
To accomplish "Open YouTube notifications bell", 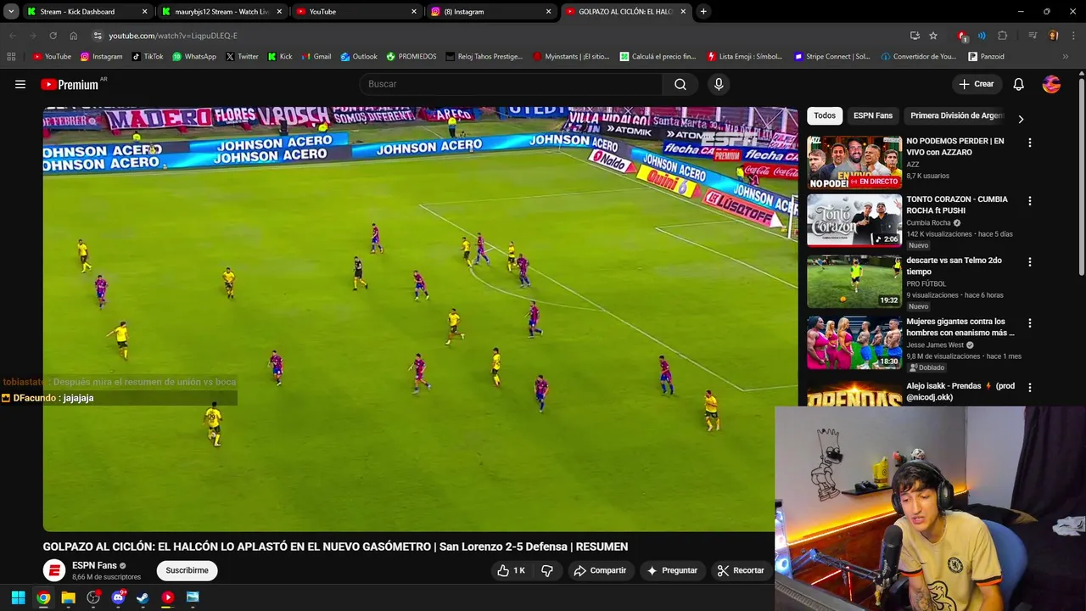I will point(1018,84).
